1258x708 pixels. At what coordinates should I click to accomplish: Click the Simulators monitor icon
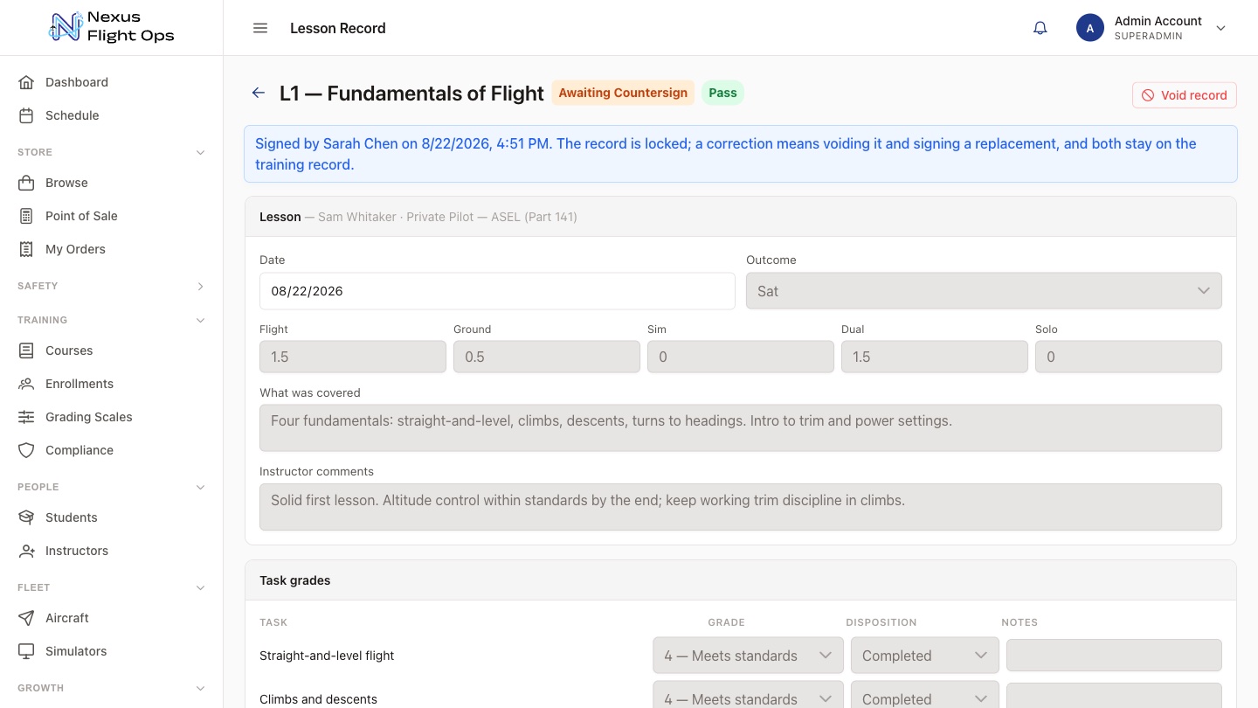(x=26, y=651)
